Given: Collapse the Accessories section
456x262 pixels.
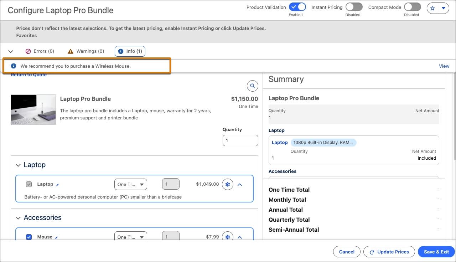Looking at the screenshot, I should coord(18,218).
